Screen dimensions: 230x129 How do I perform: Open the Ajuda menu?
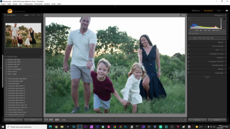[59, 4]
